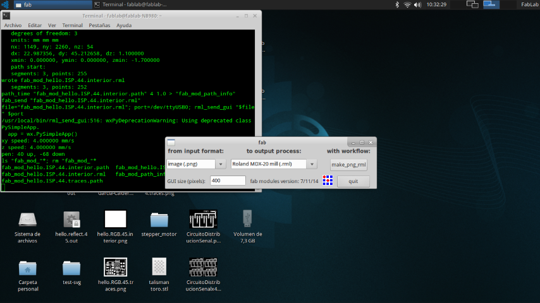Screen dimensions: 540x303
Task: Select the fab taskbar window button
Action: click(x=52, y=4)
